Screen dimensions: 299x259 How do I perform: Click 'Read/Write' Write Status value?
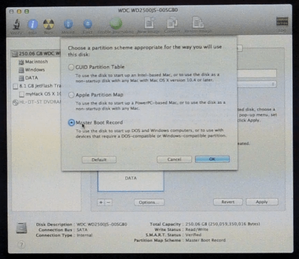click(197, 230)
